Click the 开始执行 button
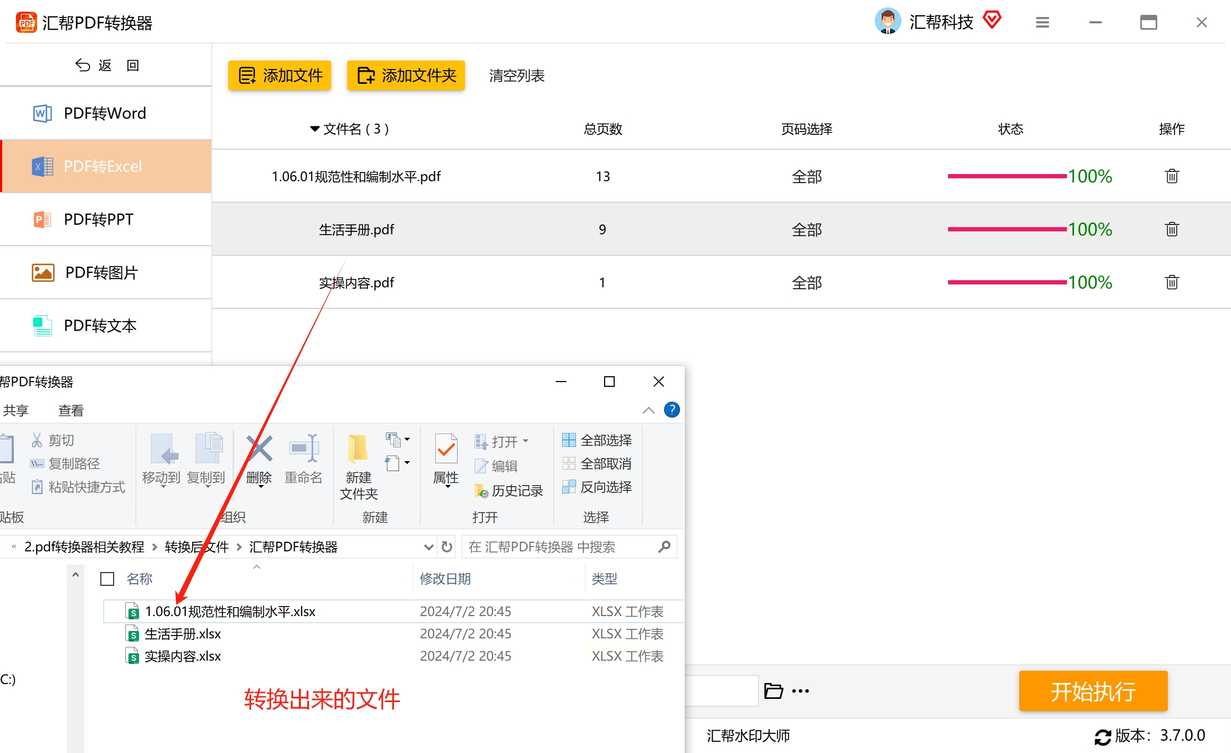1231x753 pixels. [x=1093, y=691]
